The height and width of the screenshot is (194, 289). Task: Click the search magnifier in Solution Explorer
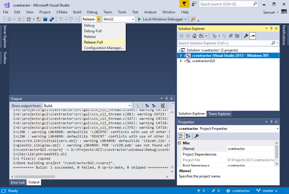(x=273, y=43)
